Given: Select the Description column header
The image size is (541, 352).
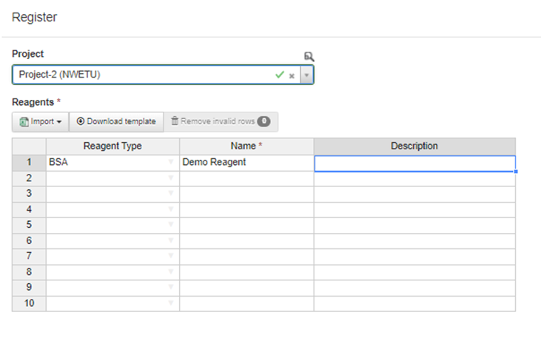Looking at the screenshot, I should click(414, 146).
